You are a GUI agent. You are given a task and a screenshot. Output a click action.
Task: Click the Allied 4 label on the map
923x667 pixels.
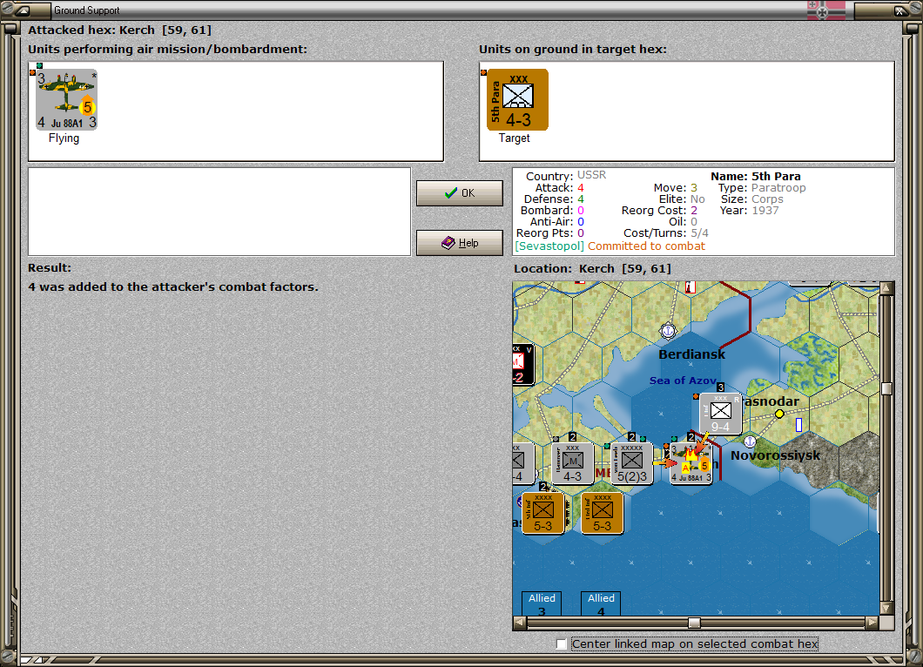pyautogui.click(x=601, y=603)
